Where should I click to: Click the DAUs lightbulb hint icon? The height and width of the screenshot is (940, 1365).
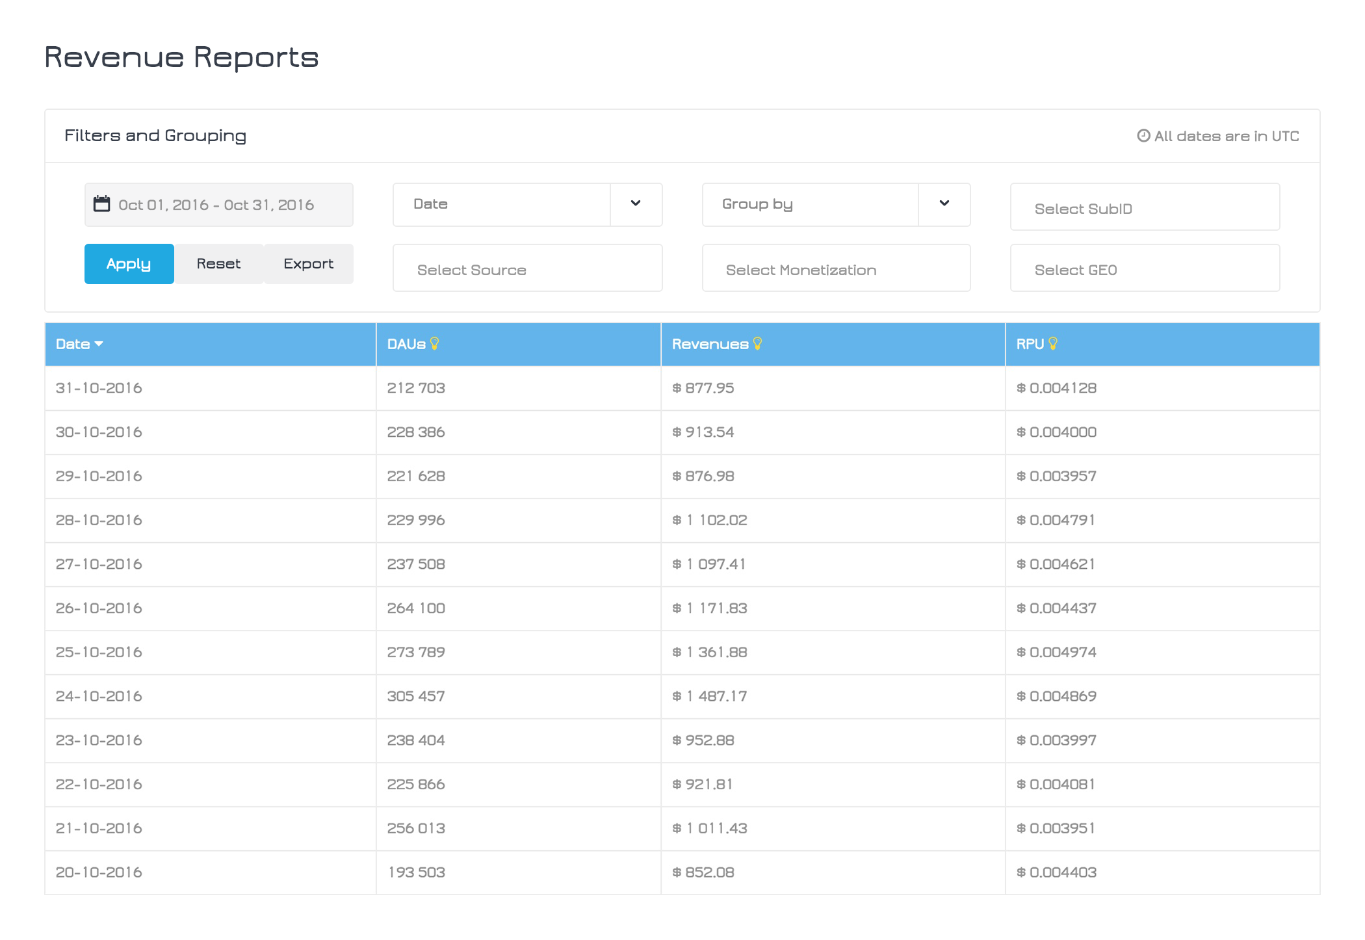tap(435, 344)
